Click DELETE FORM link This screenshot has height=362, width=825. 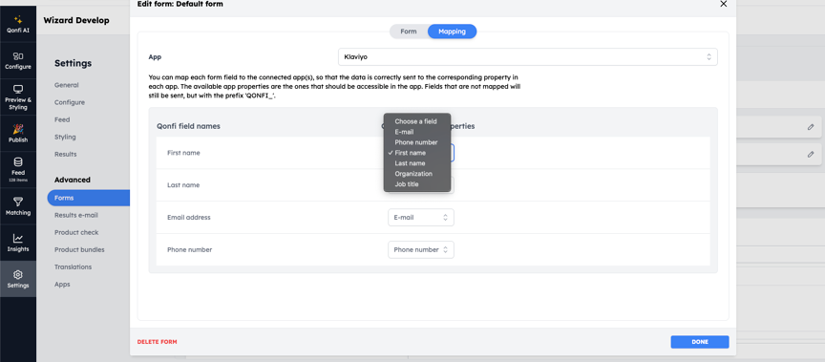click(x=157, y=342)
